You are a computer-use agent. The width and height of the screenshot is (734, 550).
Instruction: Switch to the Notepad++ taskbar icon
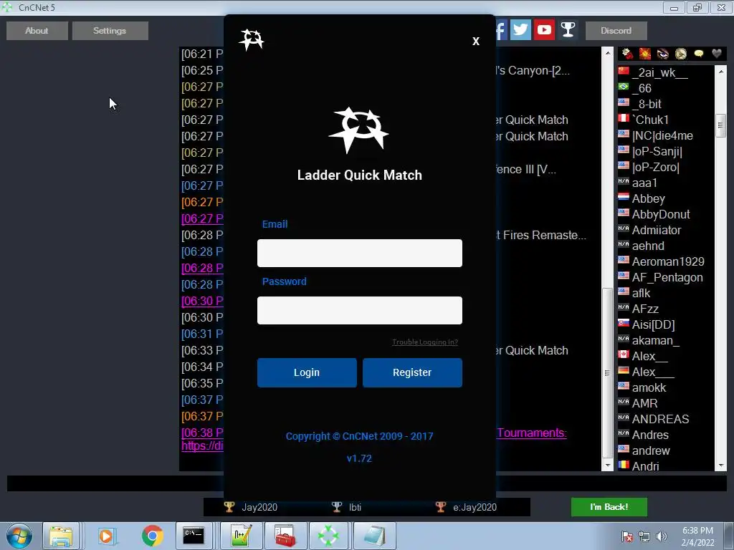point(242,536)
